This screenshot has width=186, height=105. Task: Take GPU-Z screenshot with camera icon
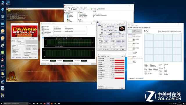122,56
